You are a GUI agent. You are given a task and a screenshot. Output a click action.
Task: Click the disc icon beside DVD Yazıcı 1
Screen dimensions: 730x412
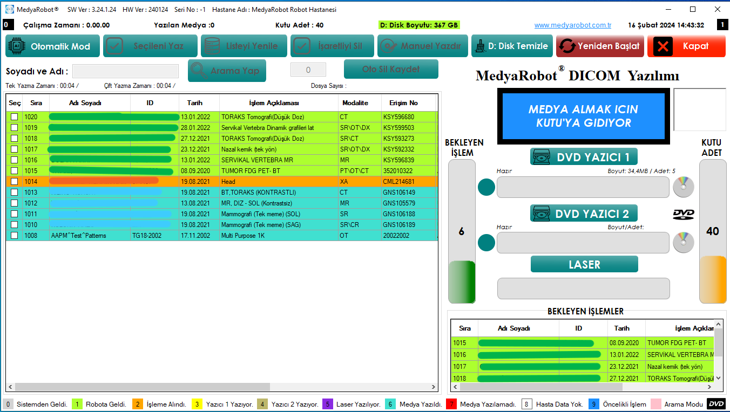[x=683, y=187]
